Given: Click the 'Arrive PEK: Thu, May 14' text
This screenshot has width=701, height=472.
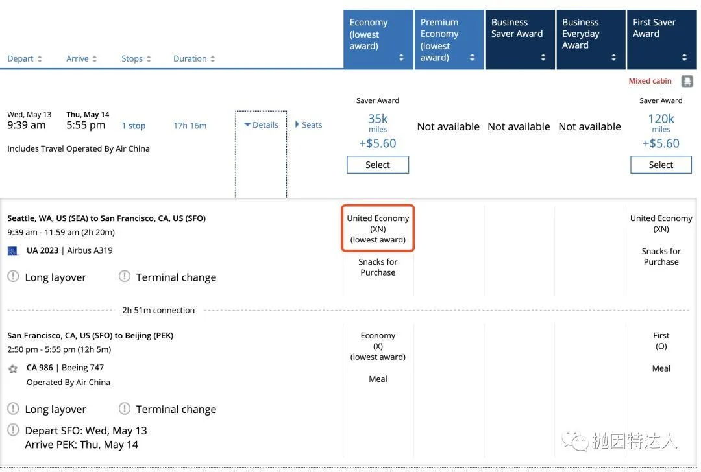Looking at the screenshot, I should (x=81, y=445).
